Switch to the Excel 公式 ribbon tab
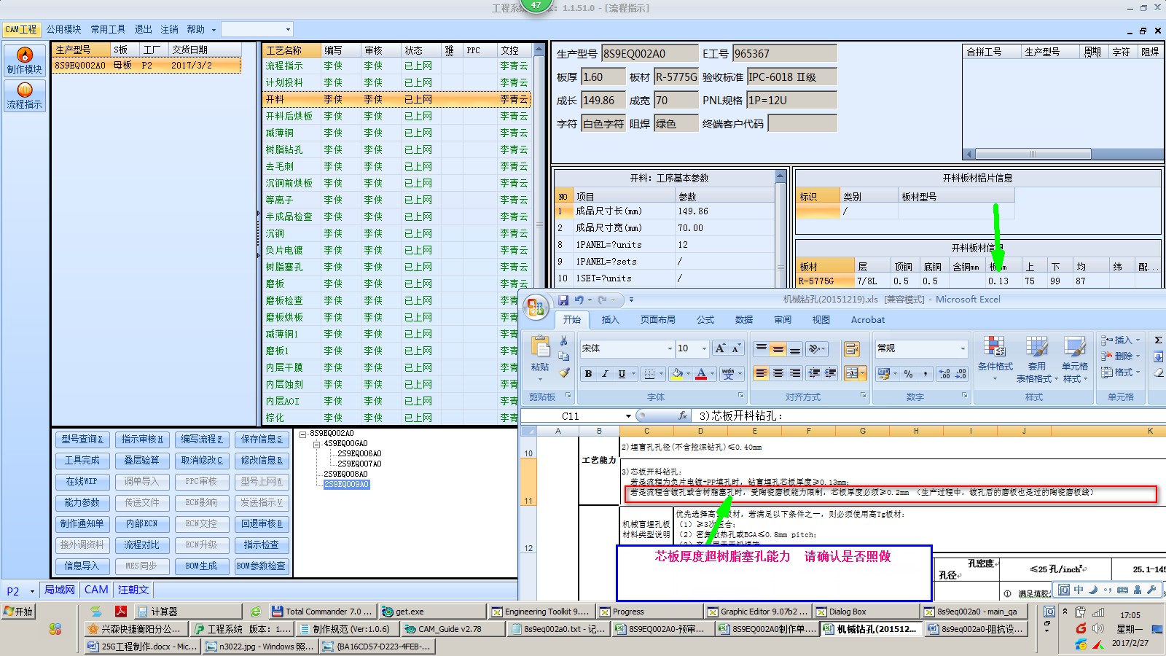Image resolution: width=1166 pixels, height=656 pixels. 705,320
